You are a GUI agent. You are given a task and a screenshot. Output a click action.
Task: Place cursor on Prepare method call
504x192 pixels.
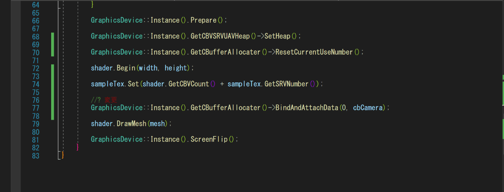coord(203,20)
